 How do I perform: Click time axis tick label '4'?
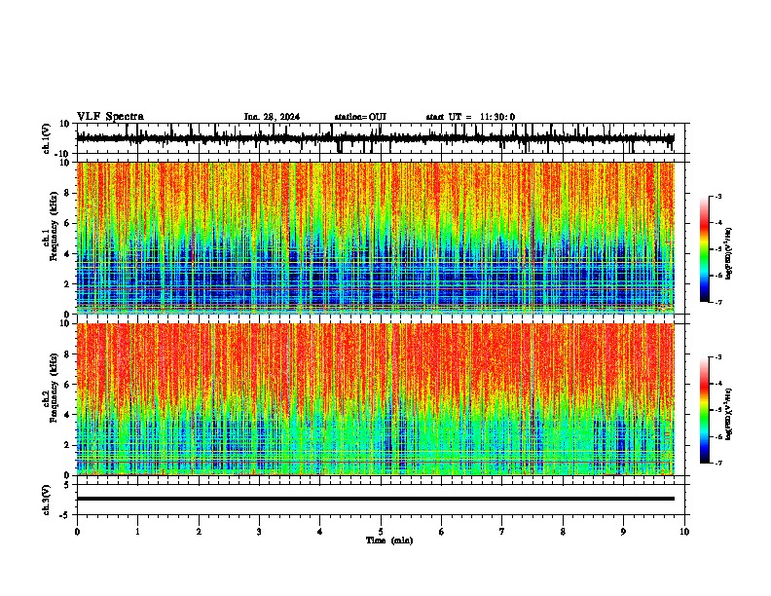point(320,532)
